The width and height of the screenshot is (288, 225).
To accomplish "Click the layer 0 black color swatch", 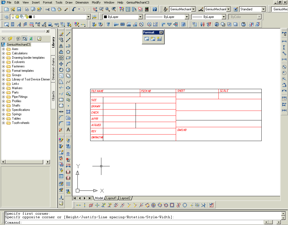I will pyautogui.click(x=30, y=17).
